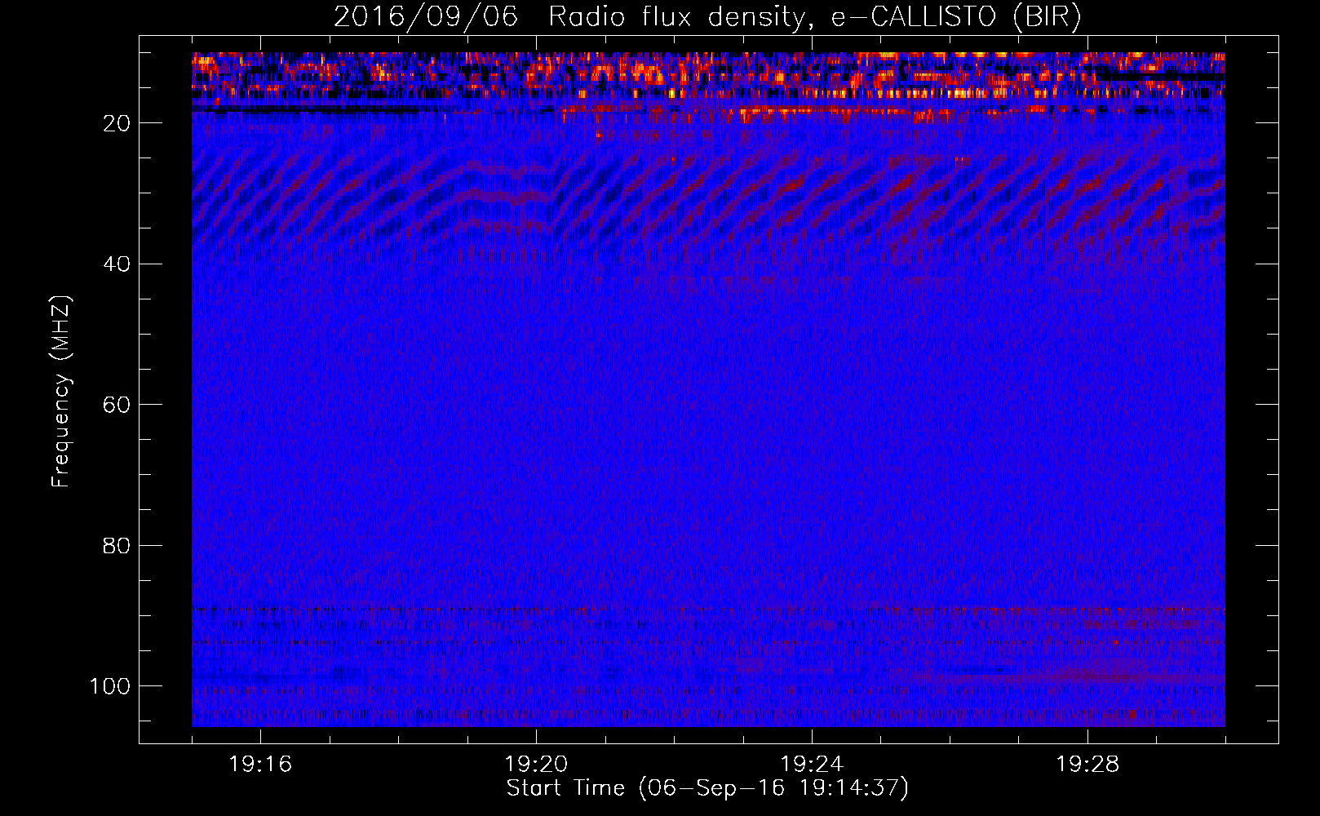Click the 100 MHz frequency tick label
Screen dimensions: 1320x816
click(x=110, y=686)
